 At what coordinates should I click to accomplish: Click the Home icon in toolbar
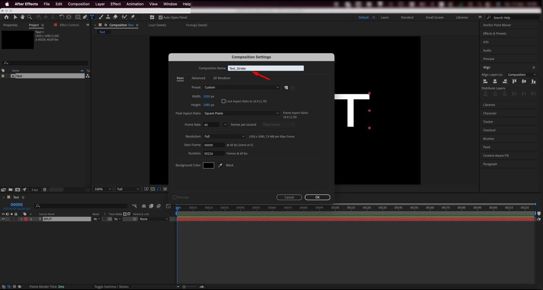click(x=6, y=17)
